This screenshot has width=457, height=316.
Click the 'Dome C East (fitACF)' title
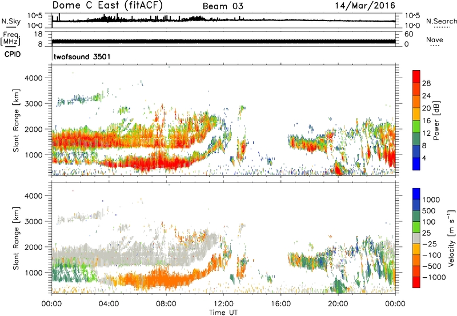pos(107,5)
